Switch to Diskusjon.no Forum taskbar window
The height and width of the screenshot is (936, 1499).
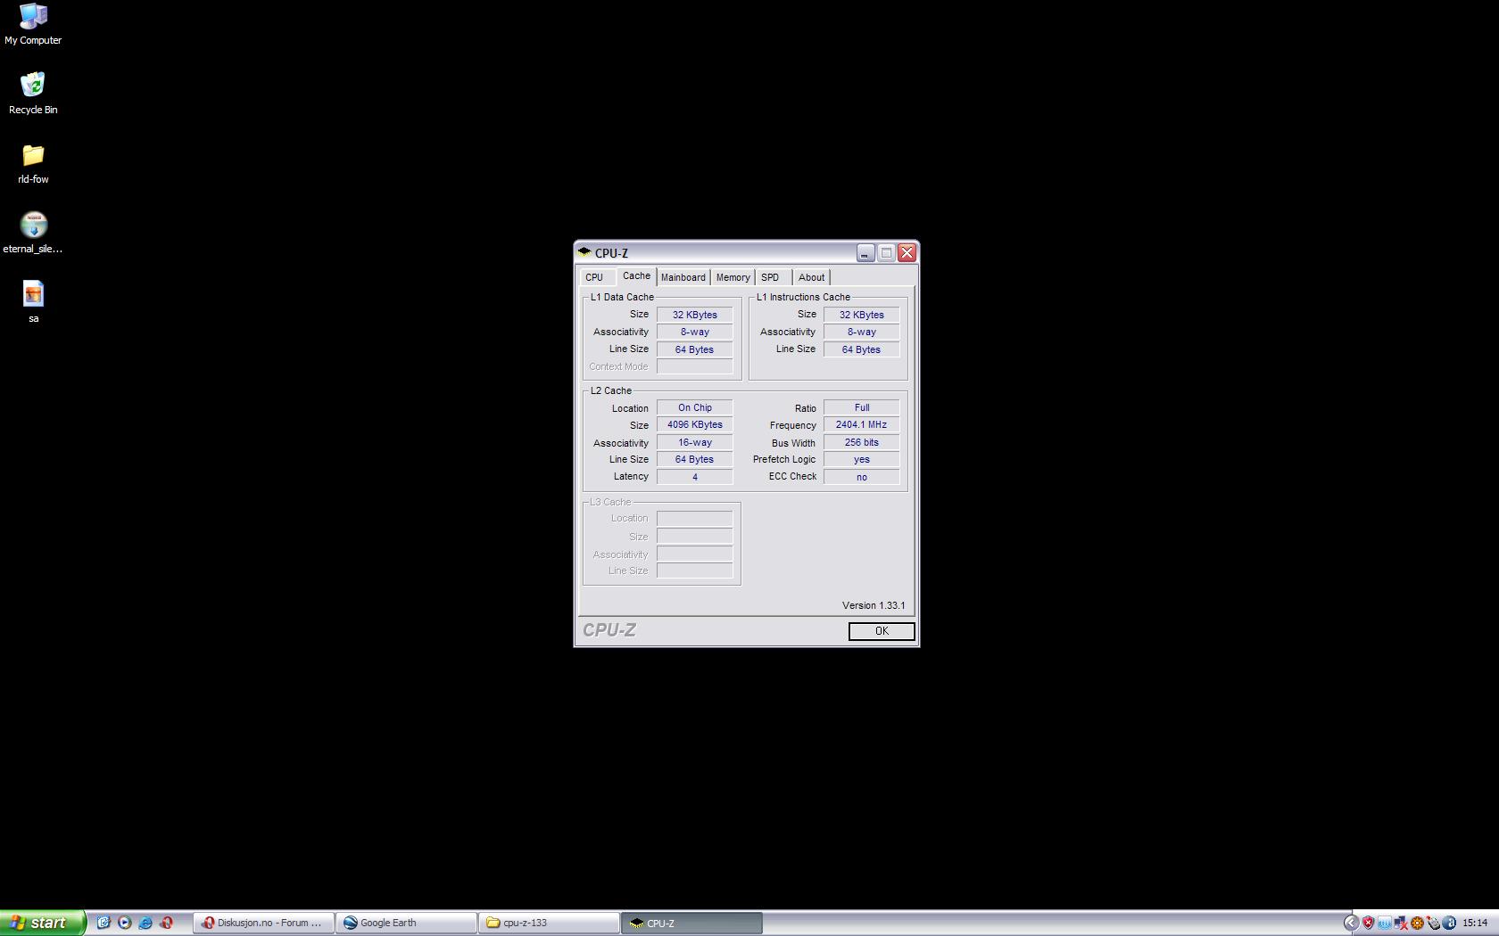coord(264,923)
